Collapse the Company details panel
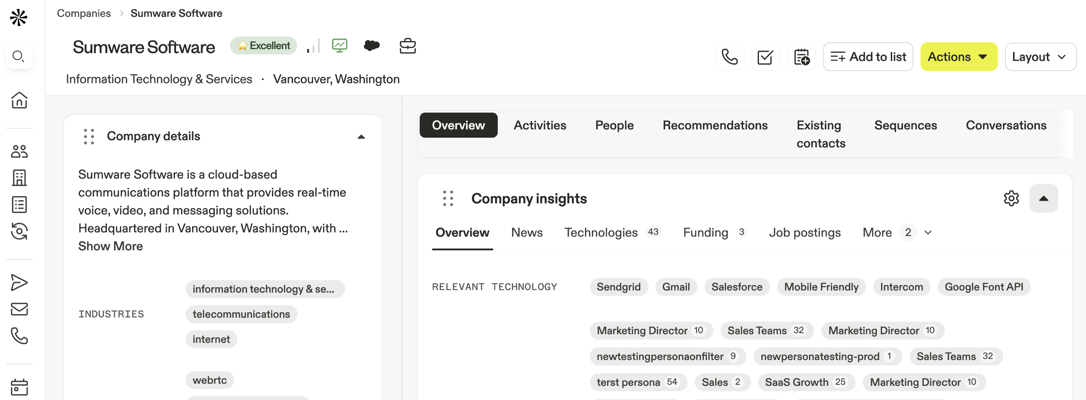 pos(361,137)
